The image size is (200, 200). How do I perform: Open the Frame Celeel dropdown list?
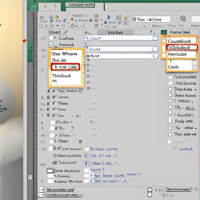(x=180, y=32)
